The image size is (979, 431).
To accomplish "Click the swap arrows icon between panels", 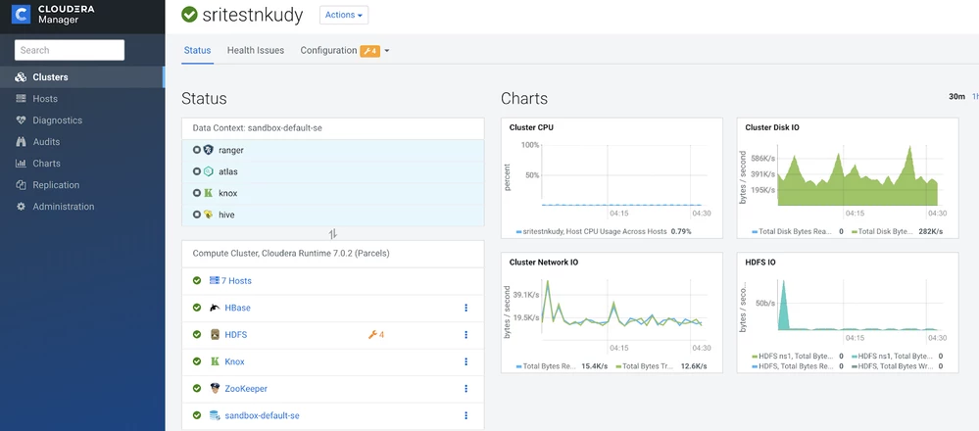I will click(x=333, y=234).
